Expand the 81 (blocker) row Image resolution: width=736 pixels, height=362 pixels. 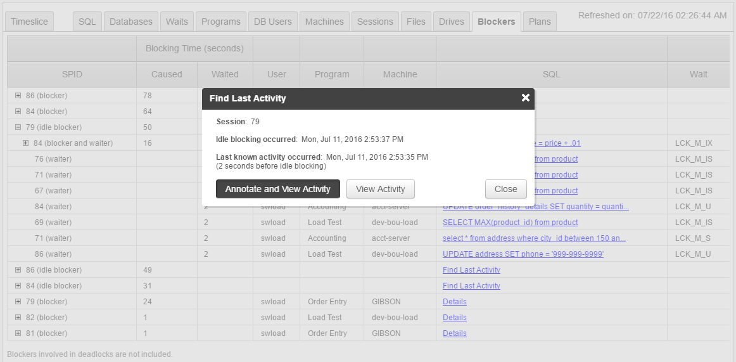18,333
